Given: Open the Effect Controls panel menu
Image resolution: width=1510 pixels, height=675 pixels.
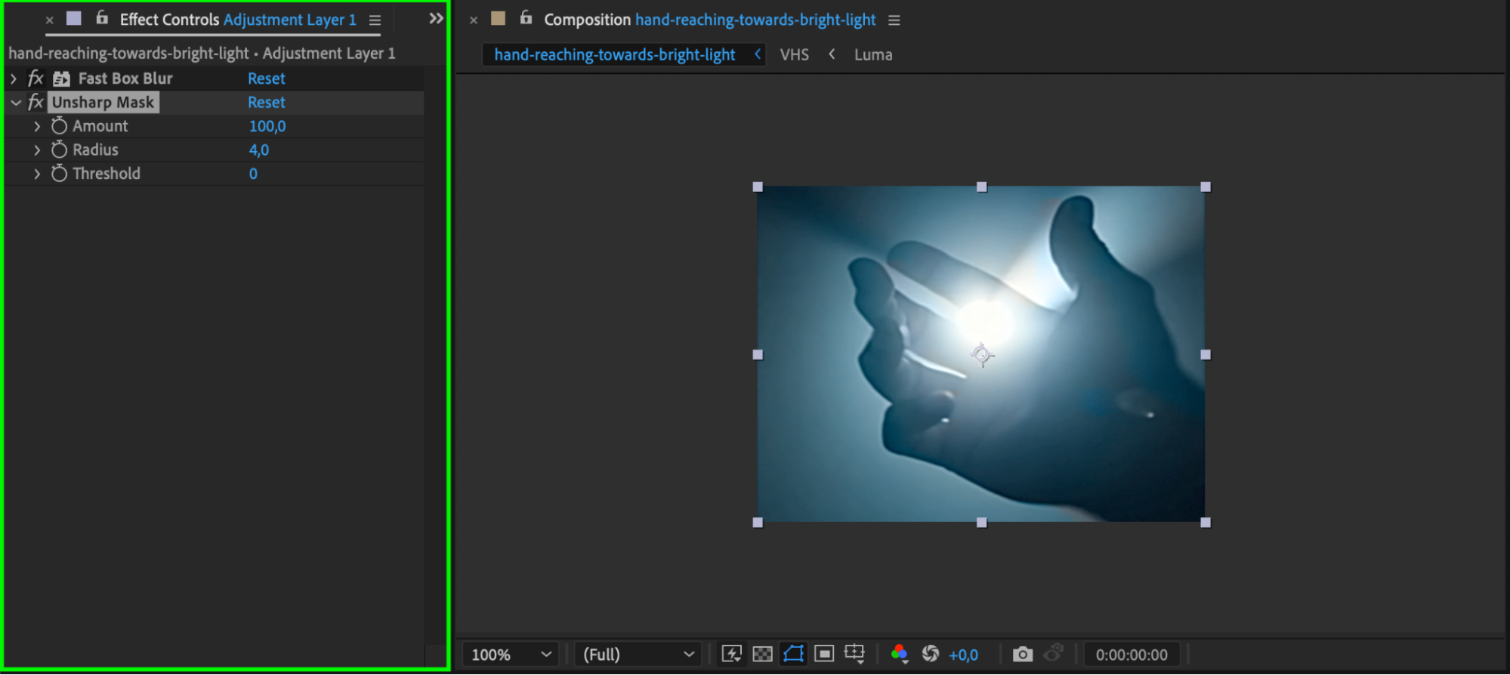Looking at the screenshot, I should click(x=375, y=20).
